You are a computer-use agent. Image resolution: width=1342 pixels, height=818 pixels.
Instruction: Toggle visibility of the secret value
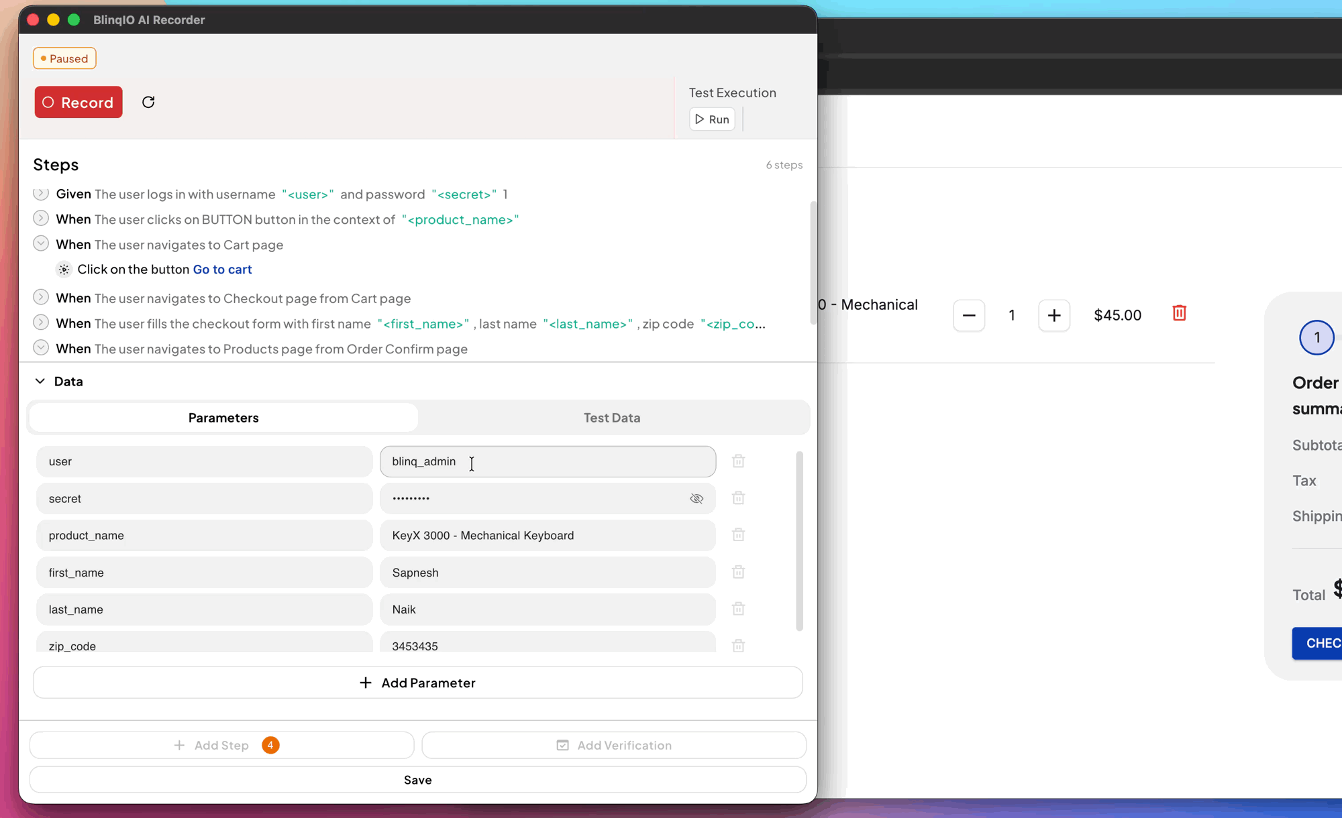696,498
